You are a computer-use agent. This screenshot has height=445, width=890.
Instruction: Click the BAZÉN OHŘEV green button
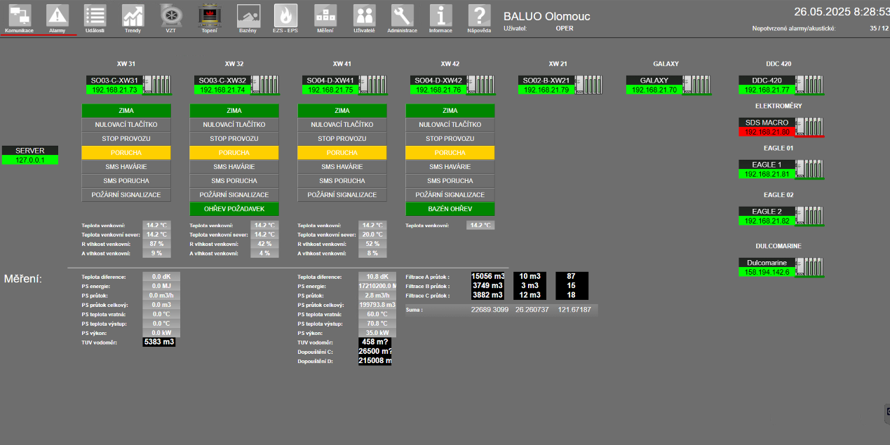(x=450, y=209)
